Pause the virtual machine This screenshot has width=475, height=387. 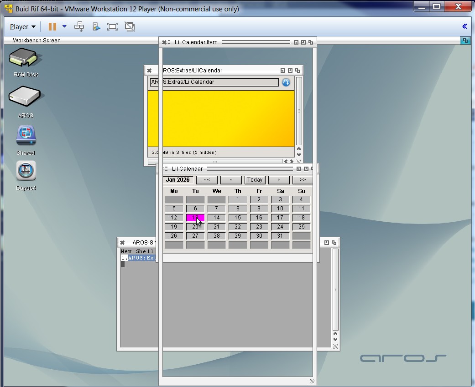(52, 27)
